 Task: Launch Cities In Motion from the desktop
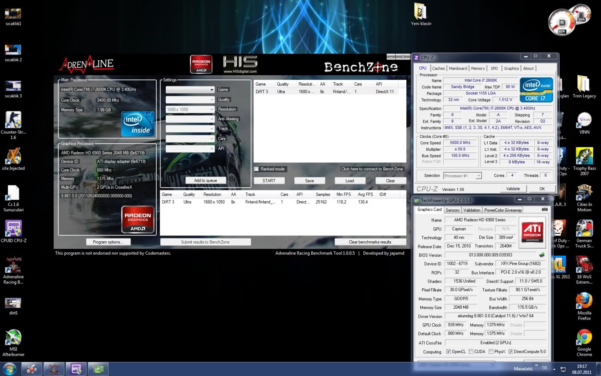point(584,198)
